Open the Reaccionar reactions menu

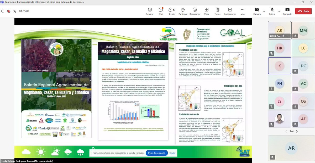[x=195, y=11]
